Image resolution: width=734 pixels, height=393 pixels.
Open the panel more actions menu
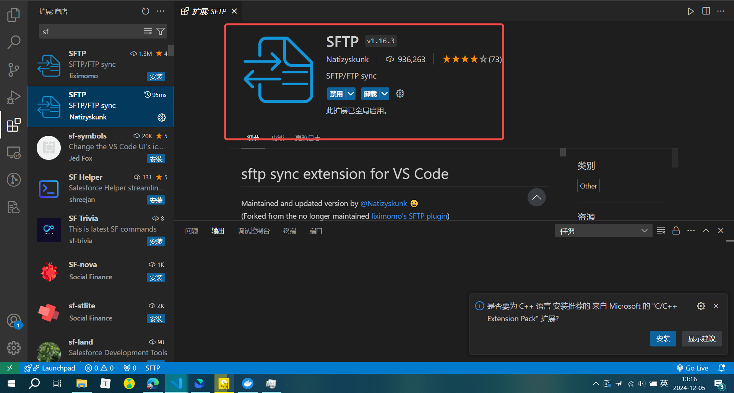691,230
